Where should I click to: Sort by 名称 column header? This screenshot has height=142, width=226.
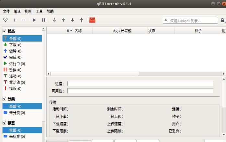coord(83,31)
